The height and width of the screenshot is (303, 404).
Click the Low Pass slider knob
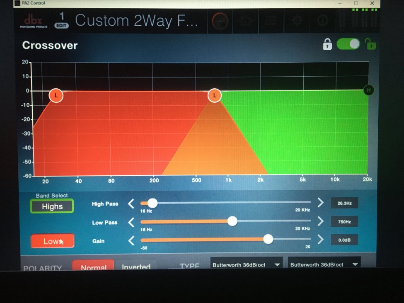coord(232,221)
